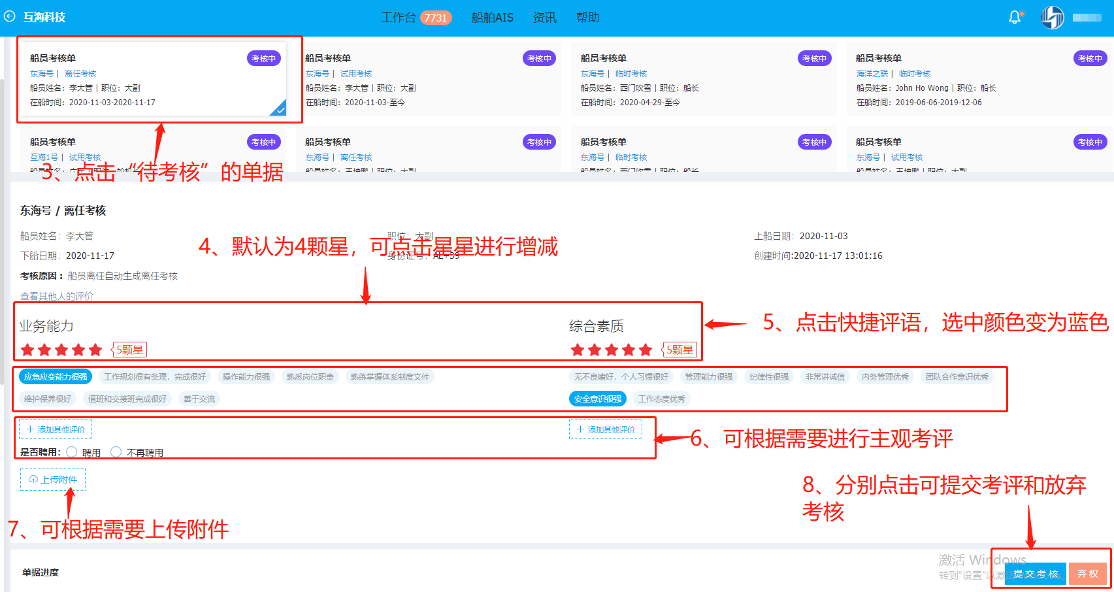Select the 聘用 radio button
Viewport: 1114px width, 592px height.
pyautogui.click(x=72, y=452)
